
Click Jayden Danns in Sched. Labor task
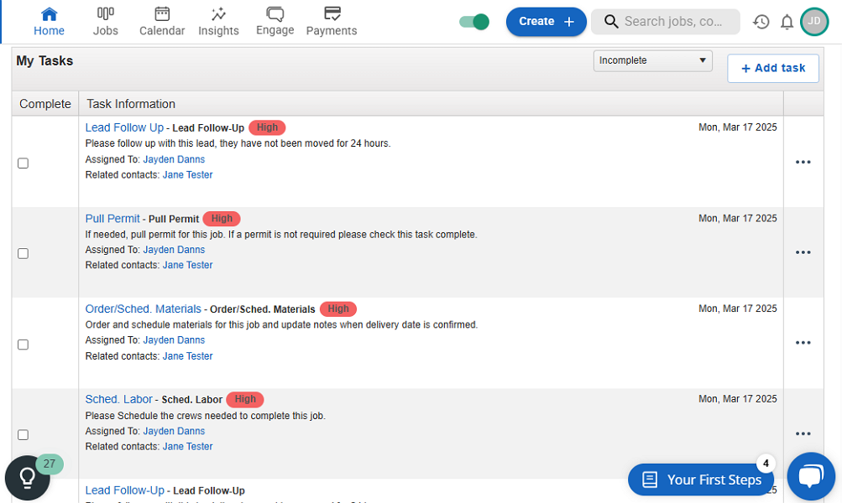point(174,431)
